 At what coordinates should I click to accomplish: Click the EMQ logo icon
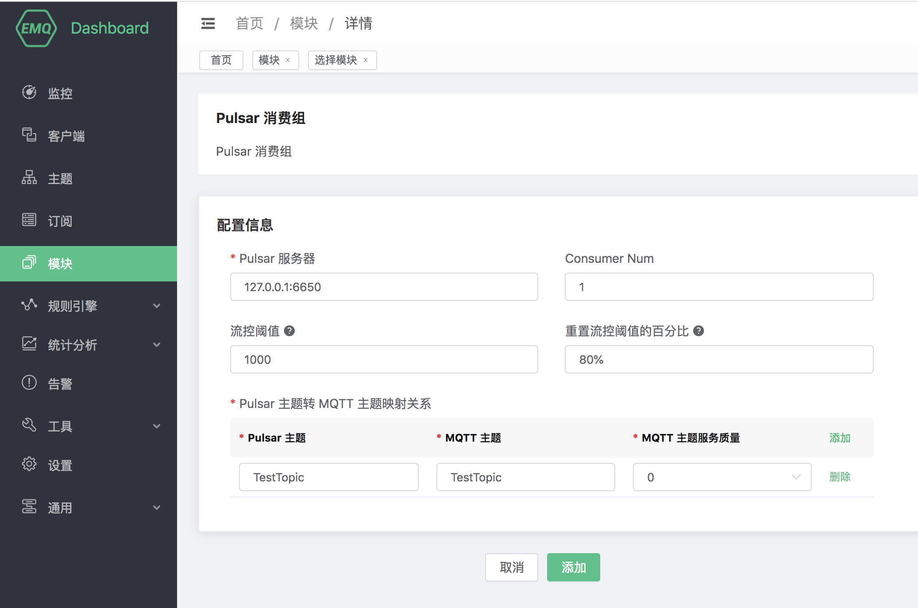(36, 28)
